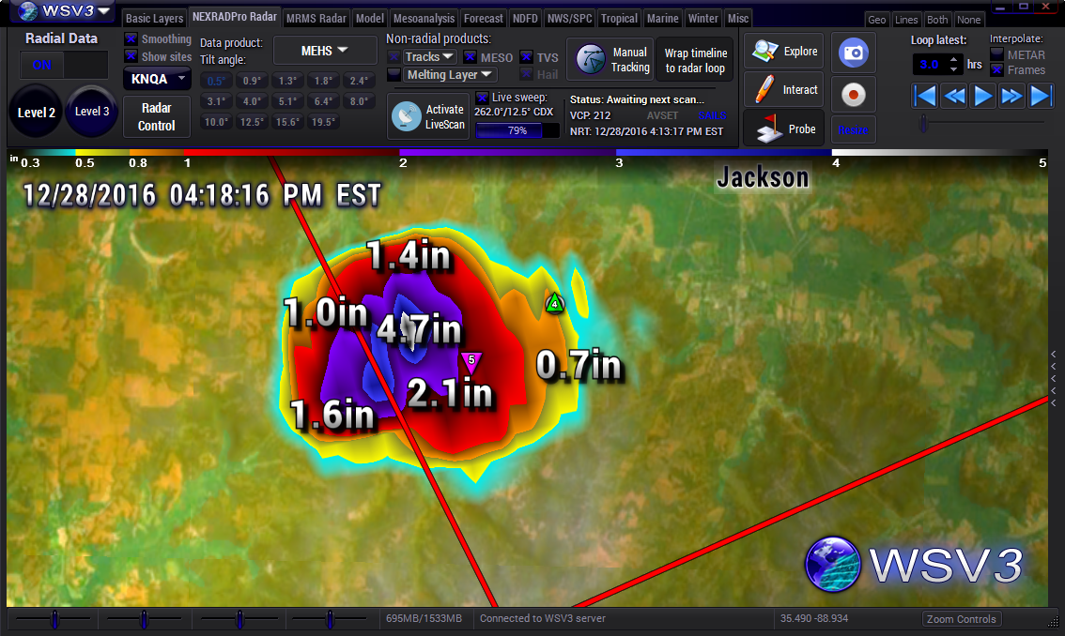Open Zoom Controls

[961, 619]
